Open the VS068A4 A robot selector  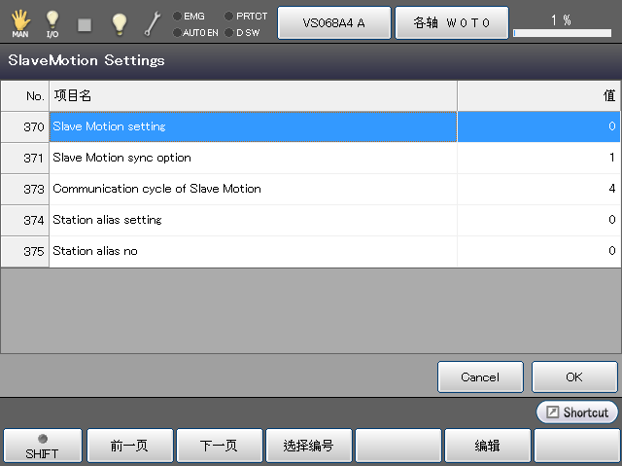click(334, 22)
